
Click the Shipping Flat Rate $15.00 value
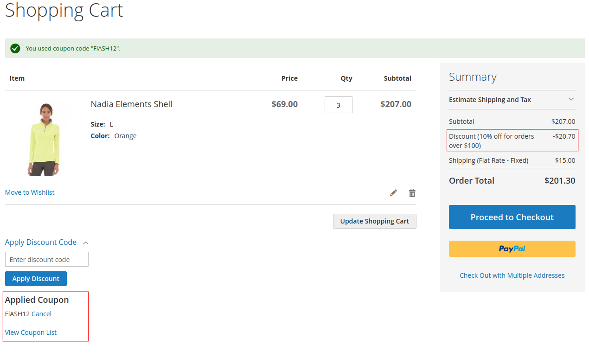click(565, 160)
